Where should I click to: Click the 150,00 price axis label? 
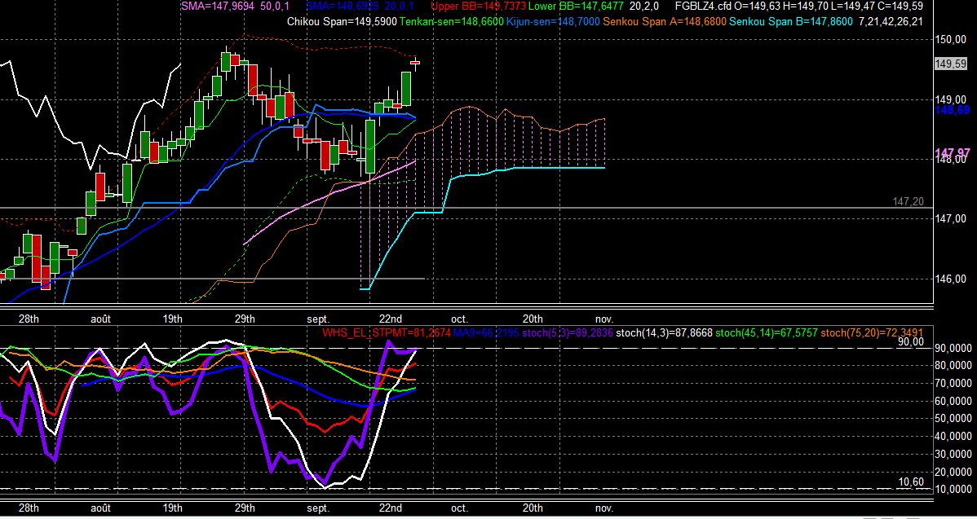tap(950, 41)
